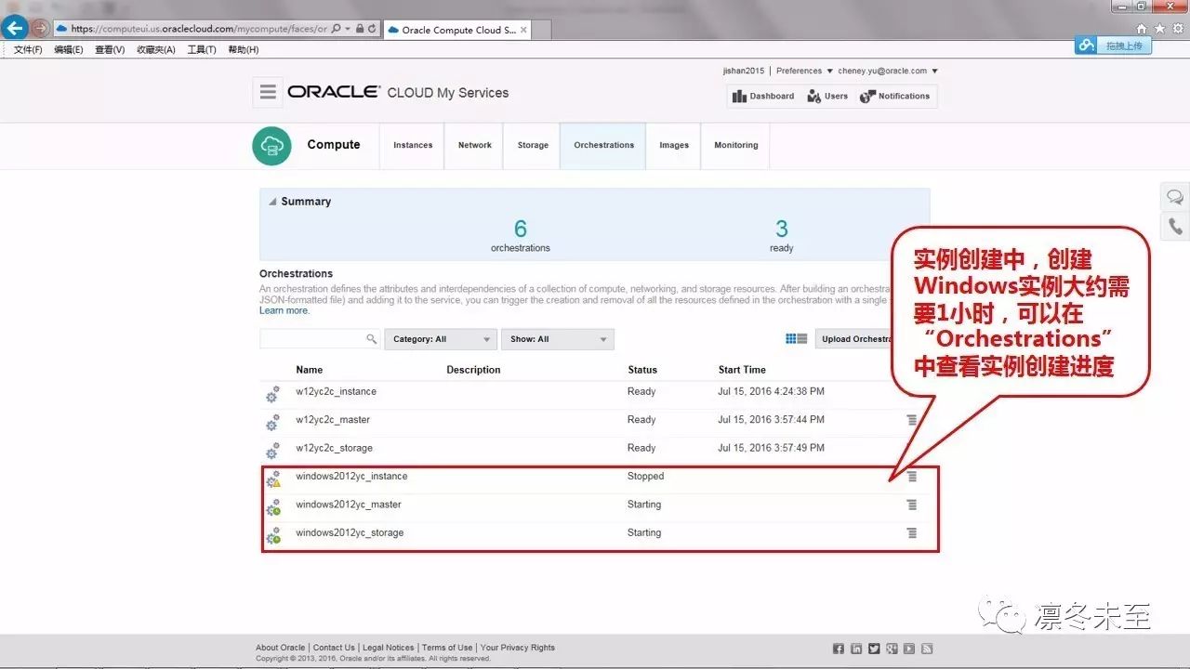The height and width of the screenshot is (669, 1190).
Task: Switch to the Images tab
Action: point(674,146)
